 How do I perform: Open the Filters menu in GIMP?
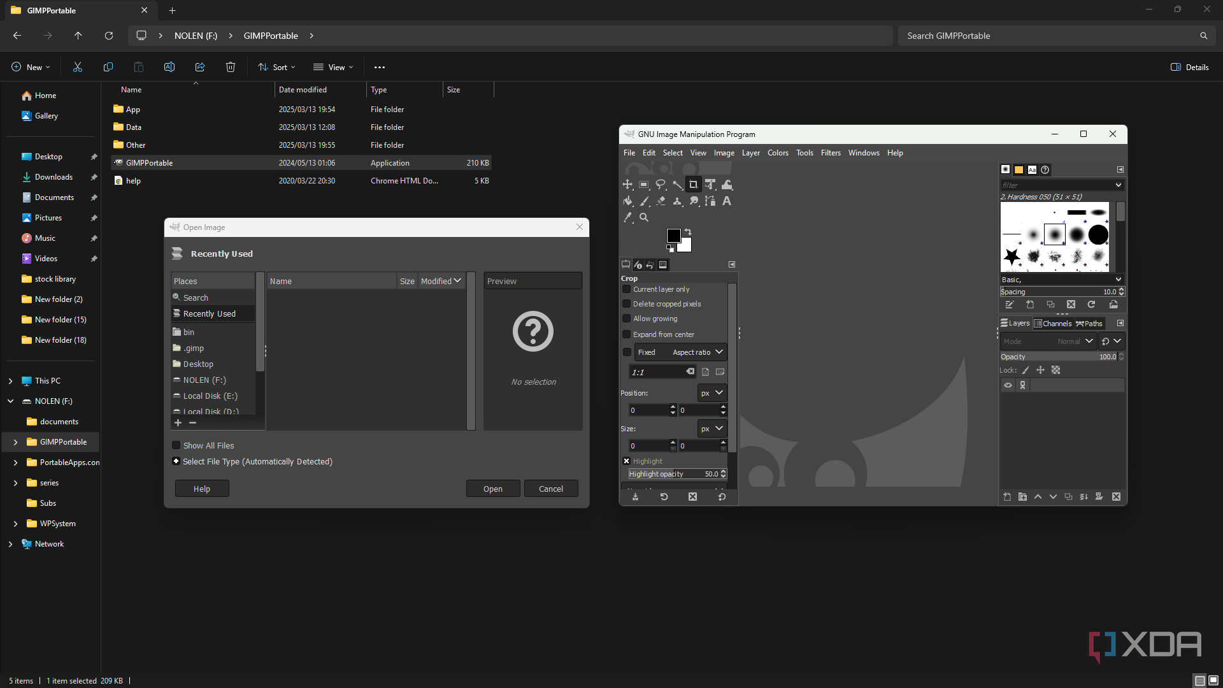(831, 153)
